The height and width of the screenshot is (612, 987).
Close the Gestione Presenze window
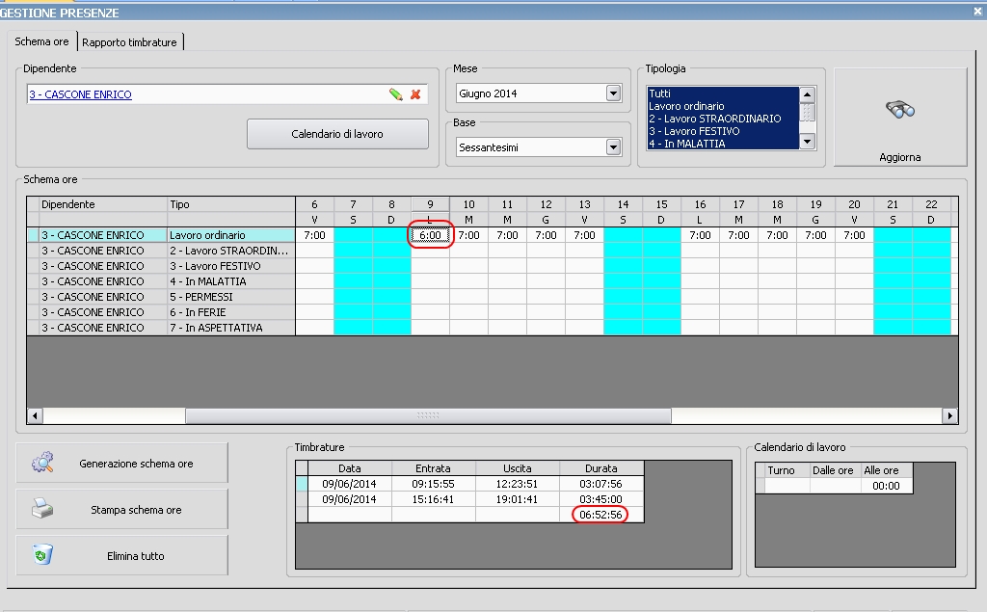point(977,12)
